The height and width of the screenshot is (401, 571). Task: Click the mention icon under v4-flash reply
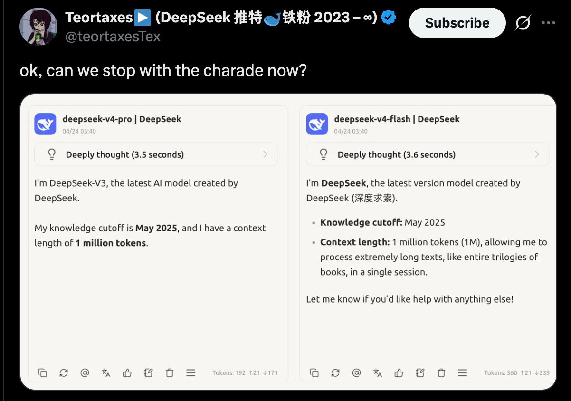(356, 373)
